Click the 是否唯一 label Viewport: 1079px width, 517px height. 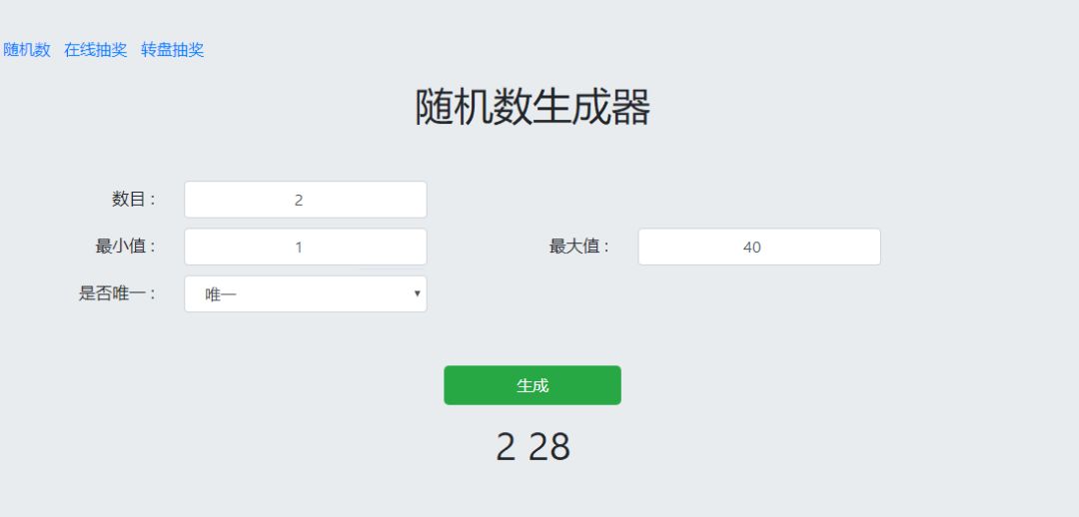click(118, 294)
